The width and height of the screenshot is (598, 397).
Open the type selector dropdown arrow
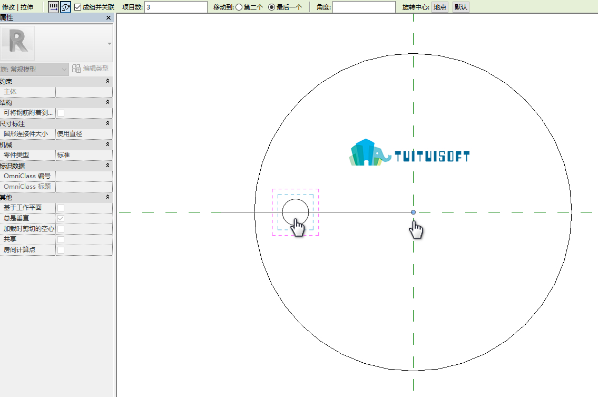(110, 44)
